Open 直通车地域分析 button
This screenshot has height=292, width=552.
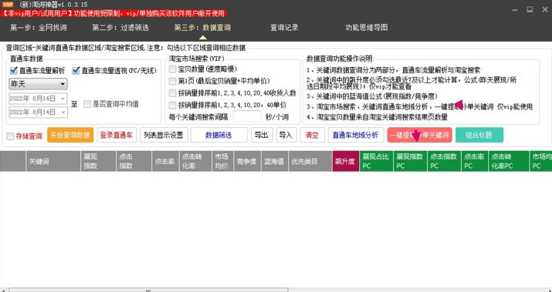tap(356, 136)
